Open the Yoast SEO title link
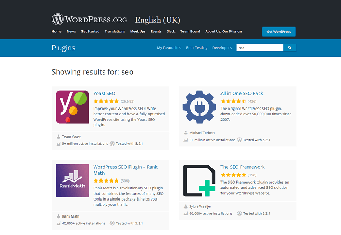 (x=104, y=94)
